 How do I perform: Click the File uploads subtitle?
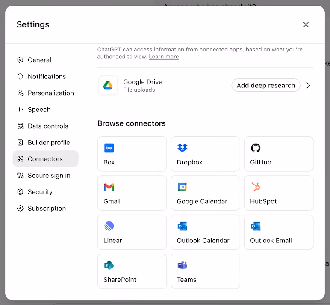139,90
